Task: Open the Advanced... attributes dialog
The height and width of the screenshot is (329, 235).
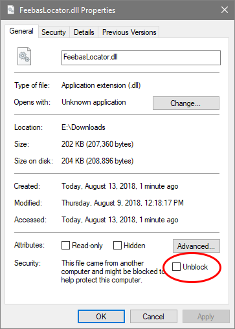Action: (x=196, y=246)
